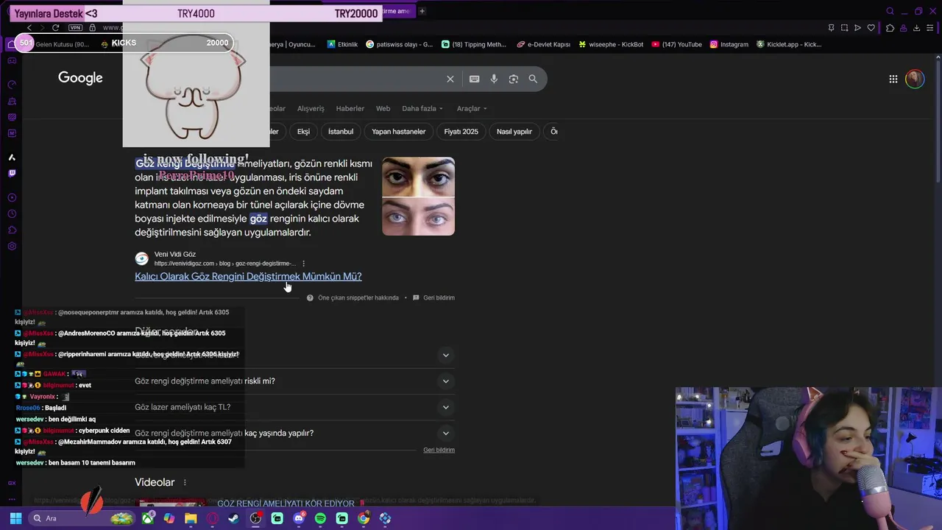The width and height of the screenshot is (942, 530).
Task: Open three-dot menu beside Veni Vidi Göz URL
Action: pos(303,263)
